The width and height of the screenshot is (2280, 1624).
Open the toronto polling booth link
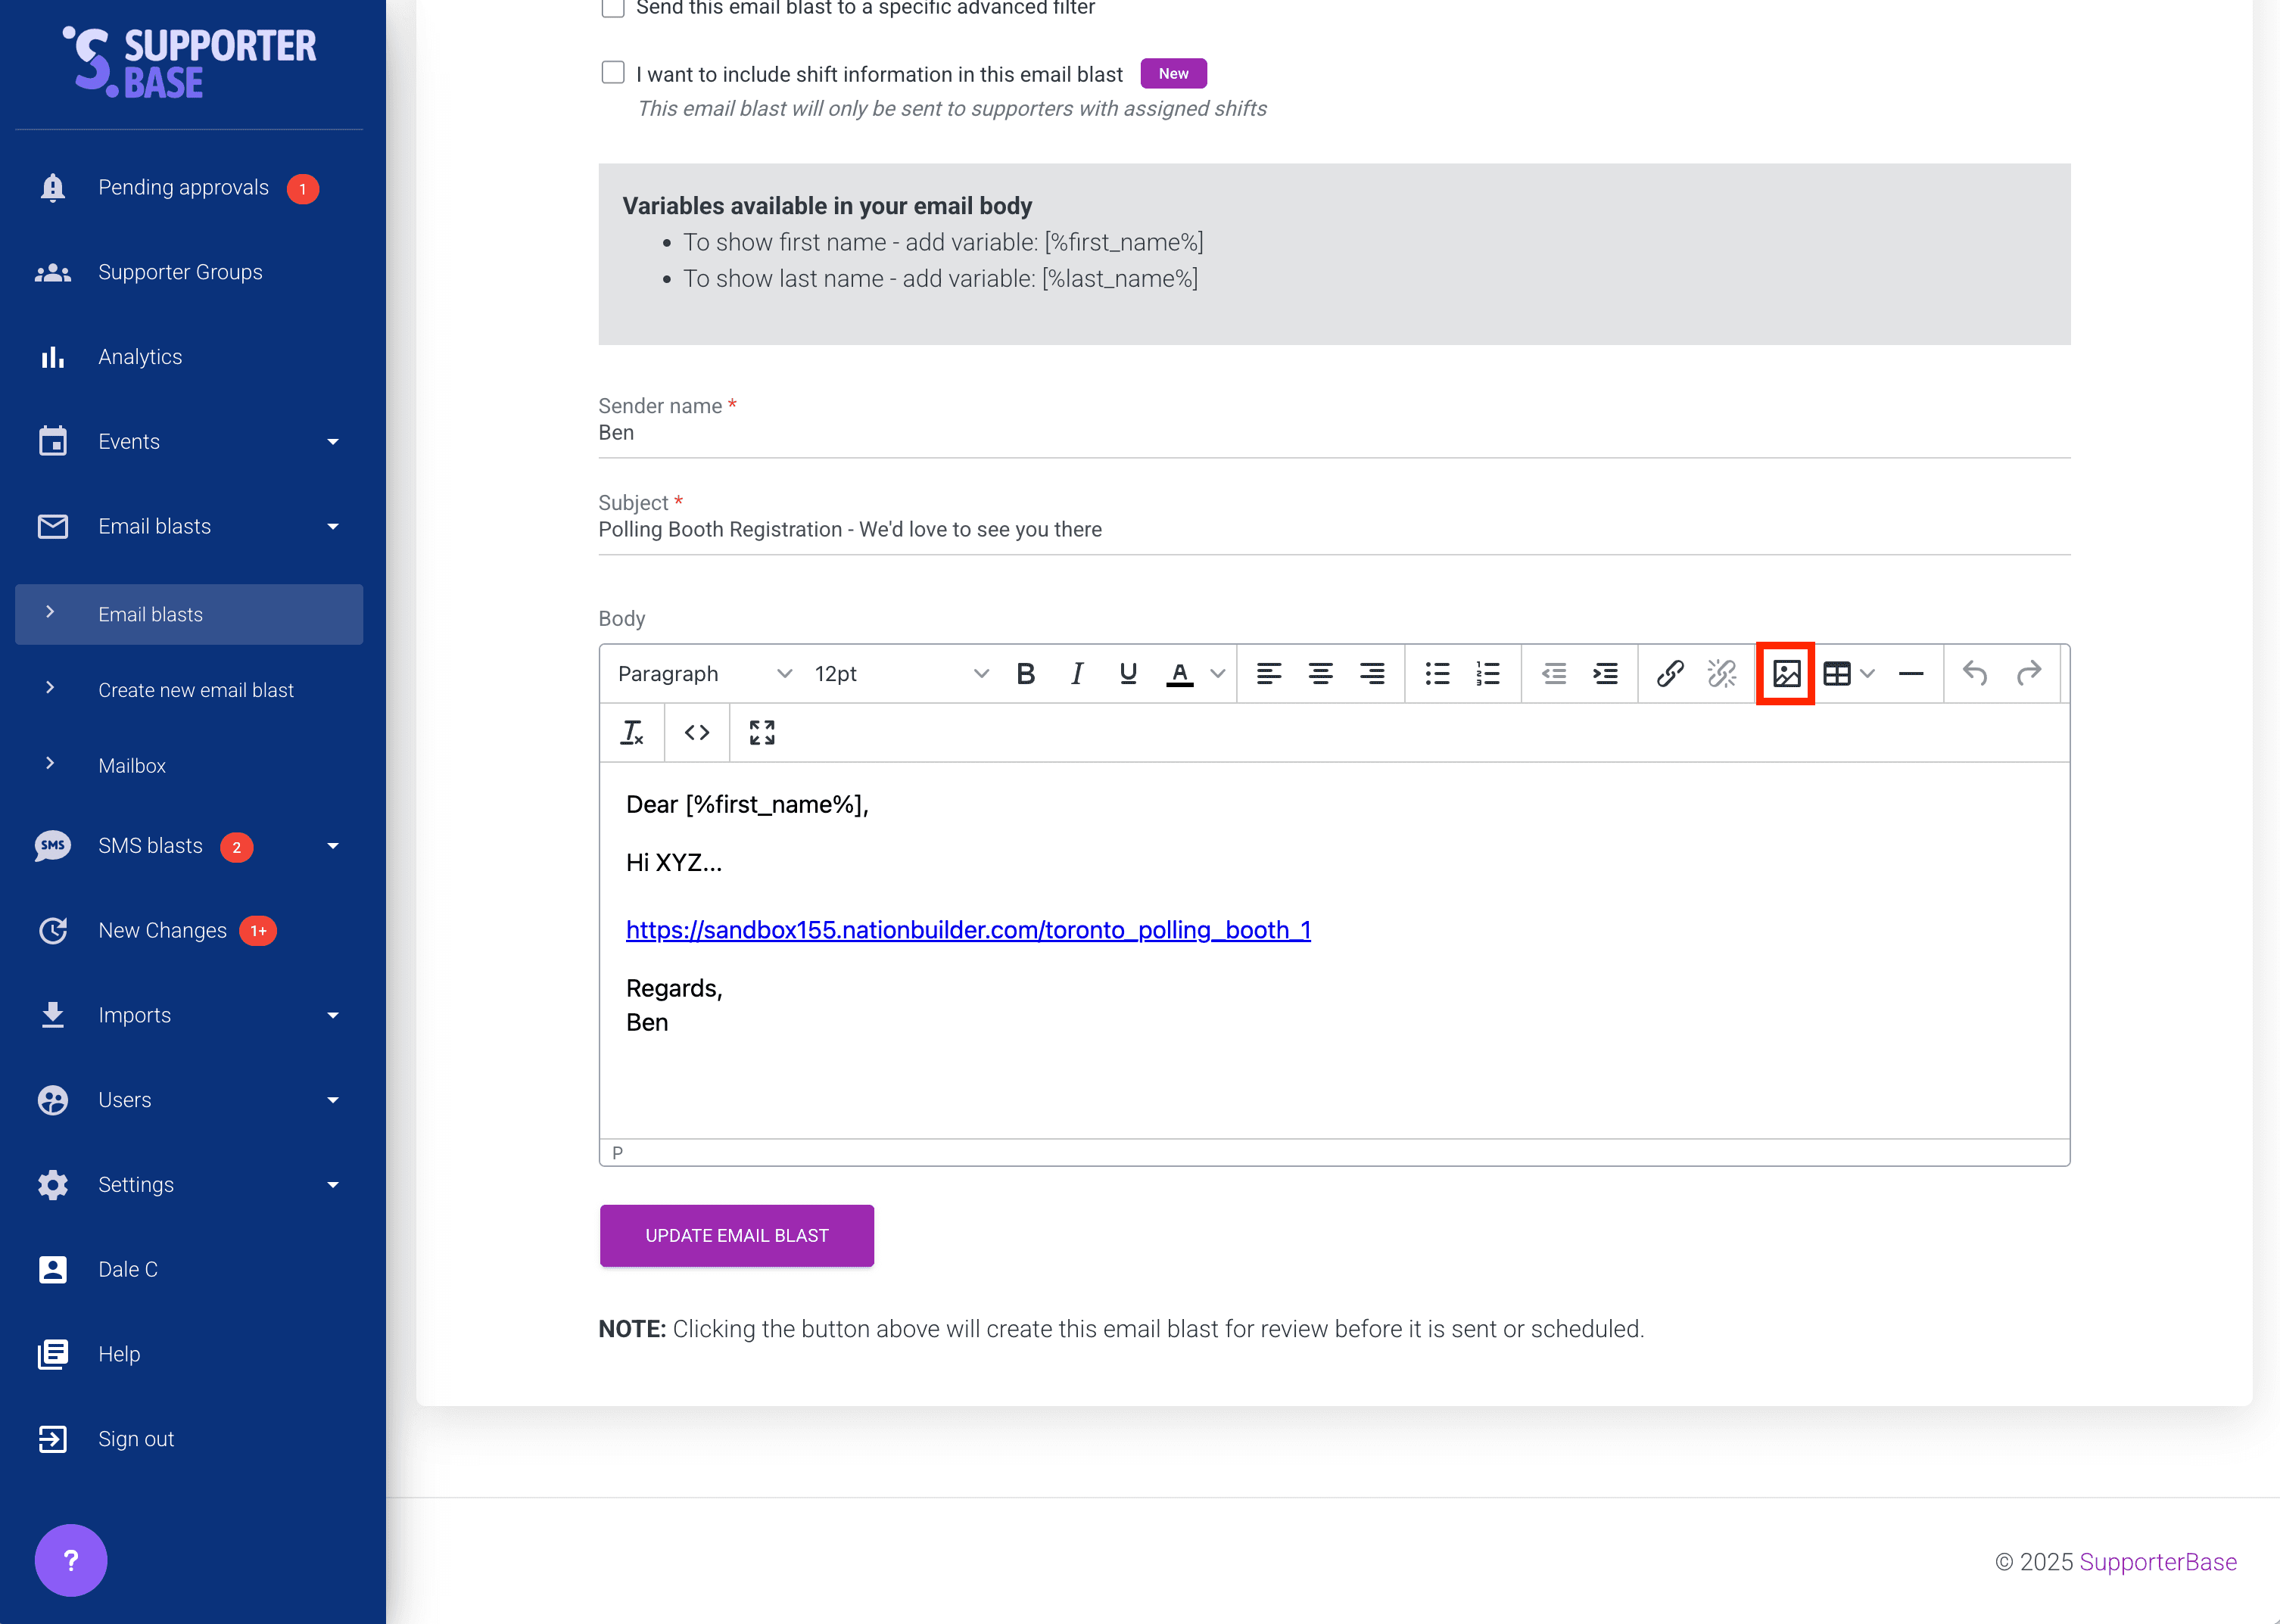pyautogui.click(x=968, y=929)
